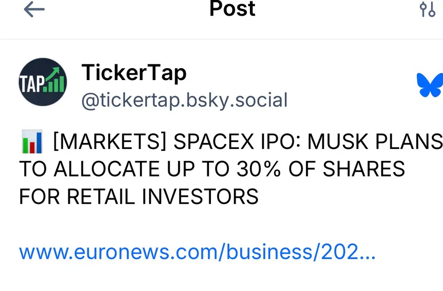The height and width of the screenshot is (291, 443).
Task: Click the MUSK PLANS text
Action: coord(375,142)
